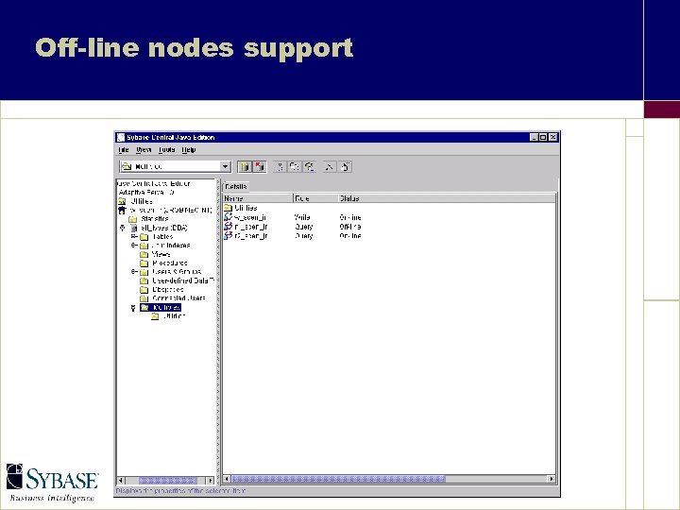The width and height of the screenshot is (680, 510).
Task: Minimize the Sybase Central window
Action: pyautogui.click(x=535, y=138)
